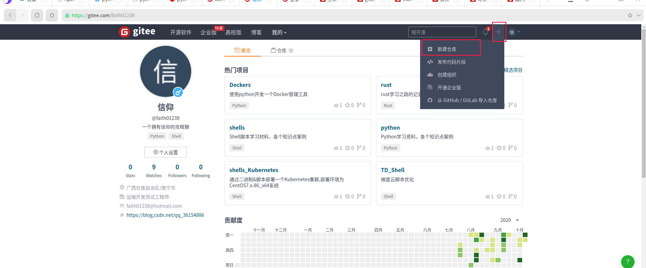This screenshot has height=268, width=646.
Task: Open the python project
Action: pyautogui.click(x=390, y=128)
